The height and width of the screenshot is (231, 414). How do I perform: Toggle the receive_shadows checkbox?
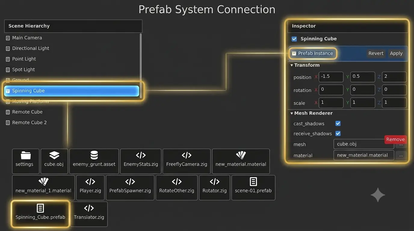338,133
